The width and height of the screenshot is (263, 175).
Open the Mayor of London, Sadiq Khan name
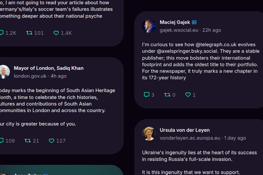click(x=48, y=68)
